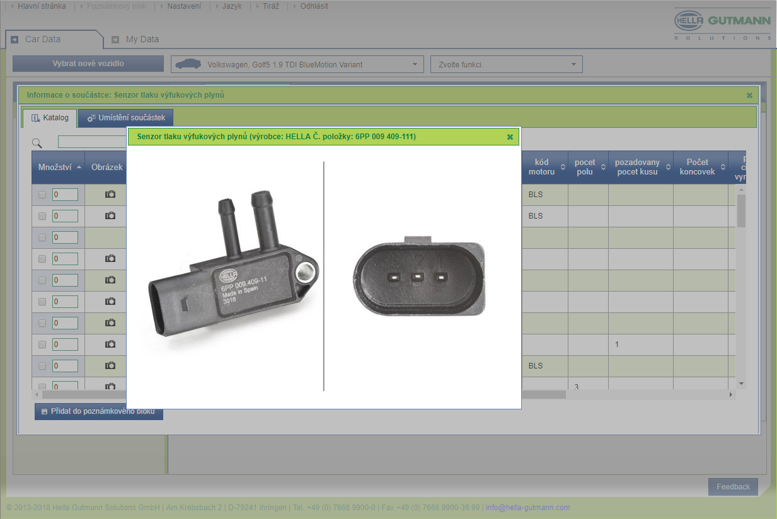This screenshot has height=519, width=777.
Task: Open Jazyk in the top menu
Action: 232,6
